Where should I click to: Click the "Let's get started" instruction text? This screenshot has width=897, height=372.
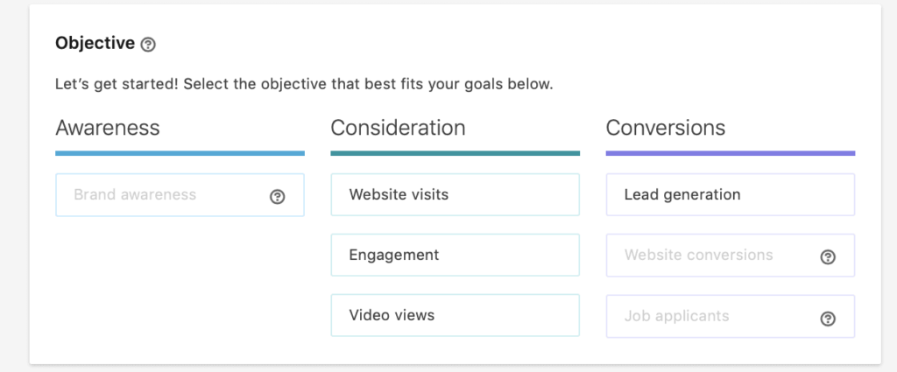click(x=303, y=86)
